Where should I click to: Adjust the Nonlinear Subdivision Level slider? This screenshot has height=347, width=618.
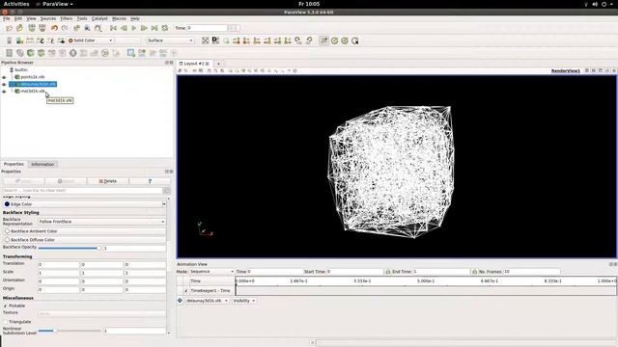(70, 331)
